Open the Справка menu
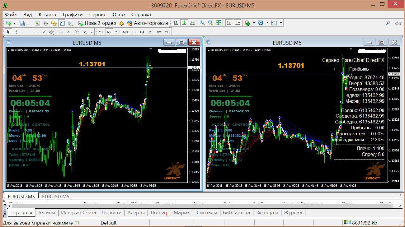 pyautogui.click(x=141, y=15)
